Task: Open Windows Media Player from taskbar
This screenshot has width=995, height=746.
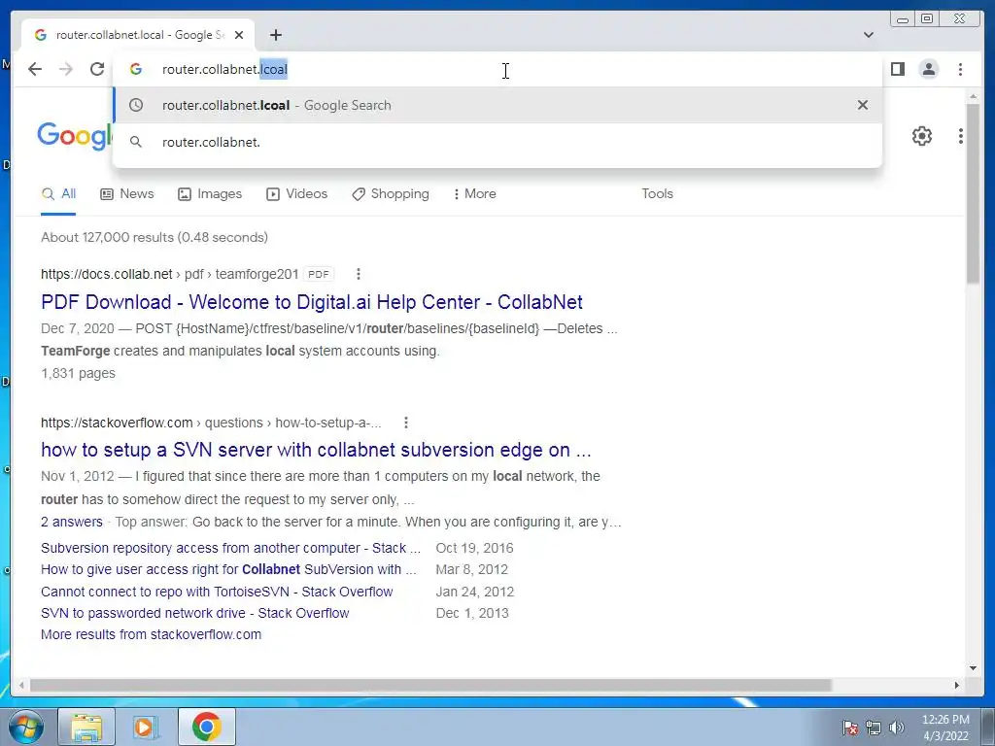Action: pyautogui.click(x=145, y=727)
